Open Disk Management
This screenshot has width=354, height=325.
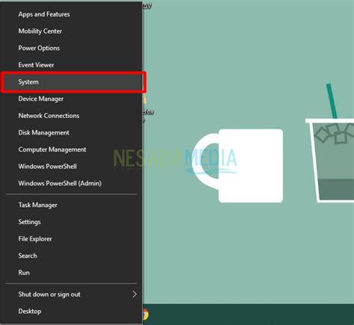point(71,133)
